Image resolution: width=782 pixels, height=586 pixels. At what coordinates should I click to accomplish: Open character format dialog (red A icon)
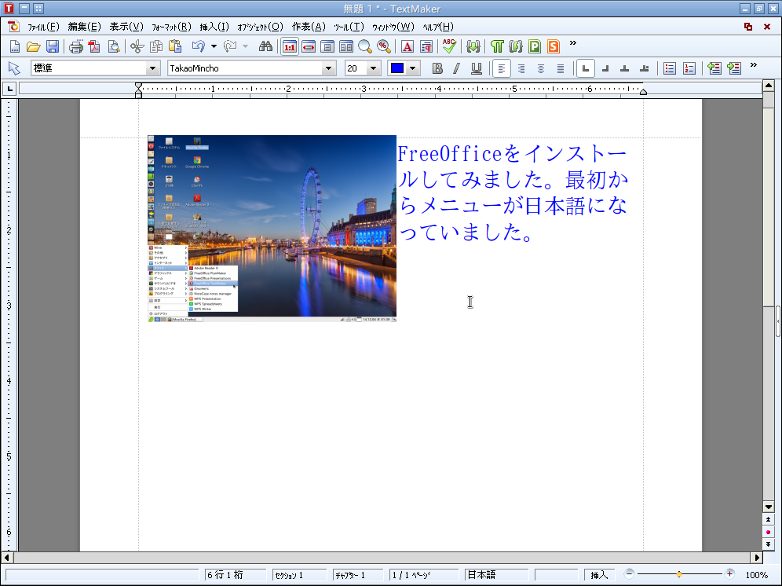[x=407, y=47]
